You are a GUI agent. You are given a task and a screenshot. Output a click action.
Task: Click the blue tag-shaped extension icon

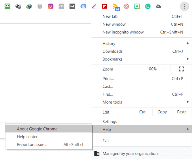(83, 7)
